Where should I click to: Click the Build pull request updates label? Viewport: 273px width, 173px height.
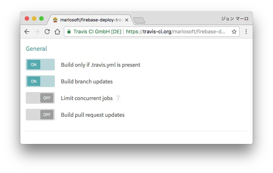pyautogui.click(x=93, y=115)
